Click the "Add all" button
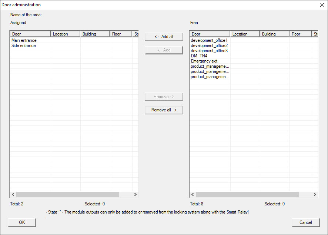 (164, 37)
